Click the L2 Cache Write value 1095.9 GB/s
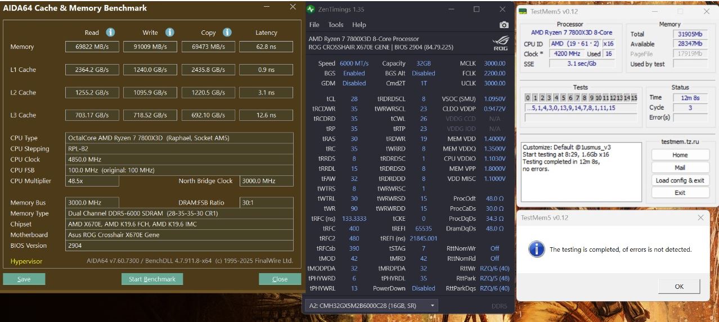719x322 pixels. [x=151, y=93]
